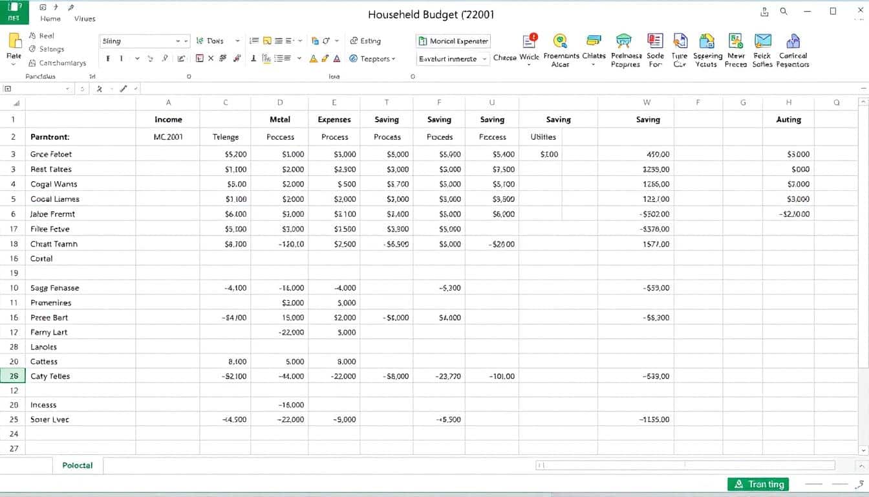869x497 pixels.
Task: Click the highlighter color icon
Action: pos(325,58)
